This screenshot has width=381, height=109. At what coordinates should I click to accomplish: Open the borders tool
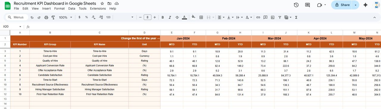pos(201,17)
